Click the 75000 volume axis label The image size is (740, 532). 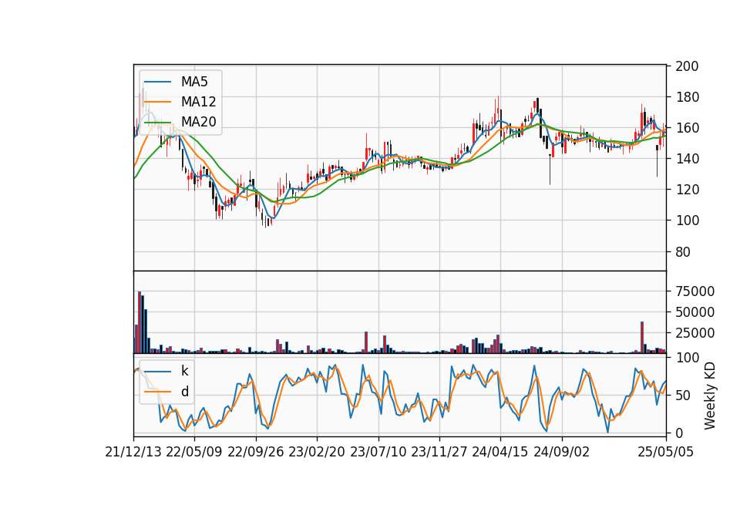695,291
